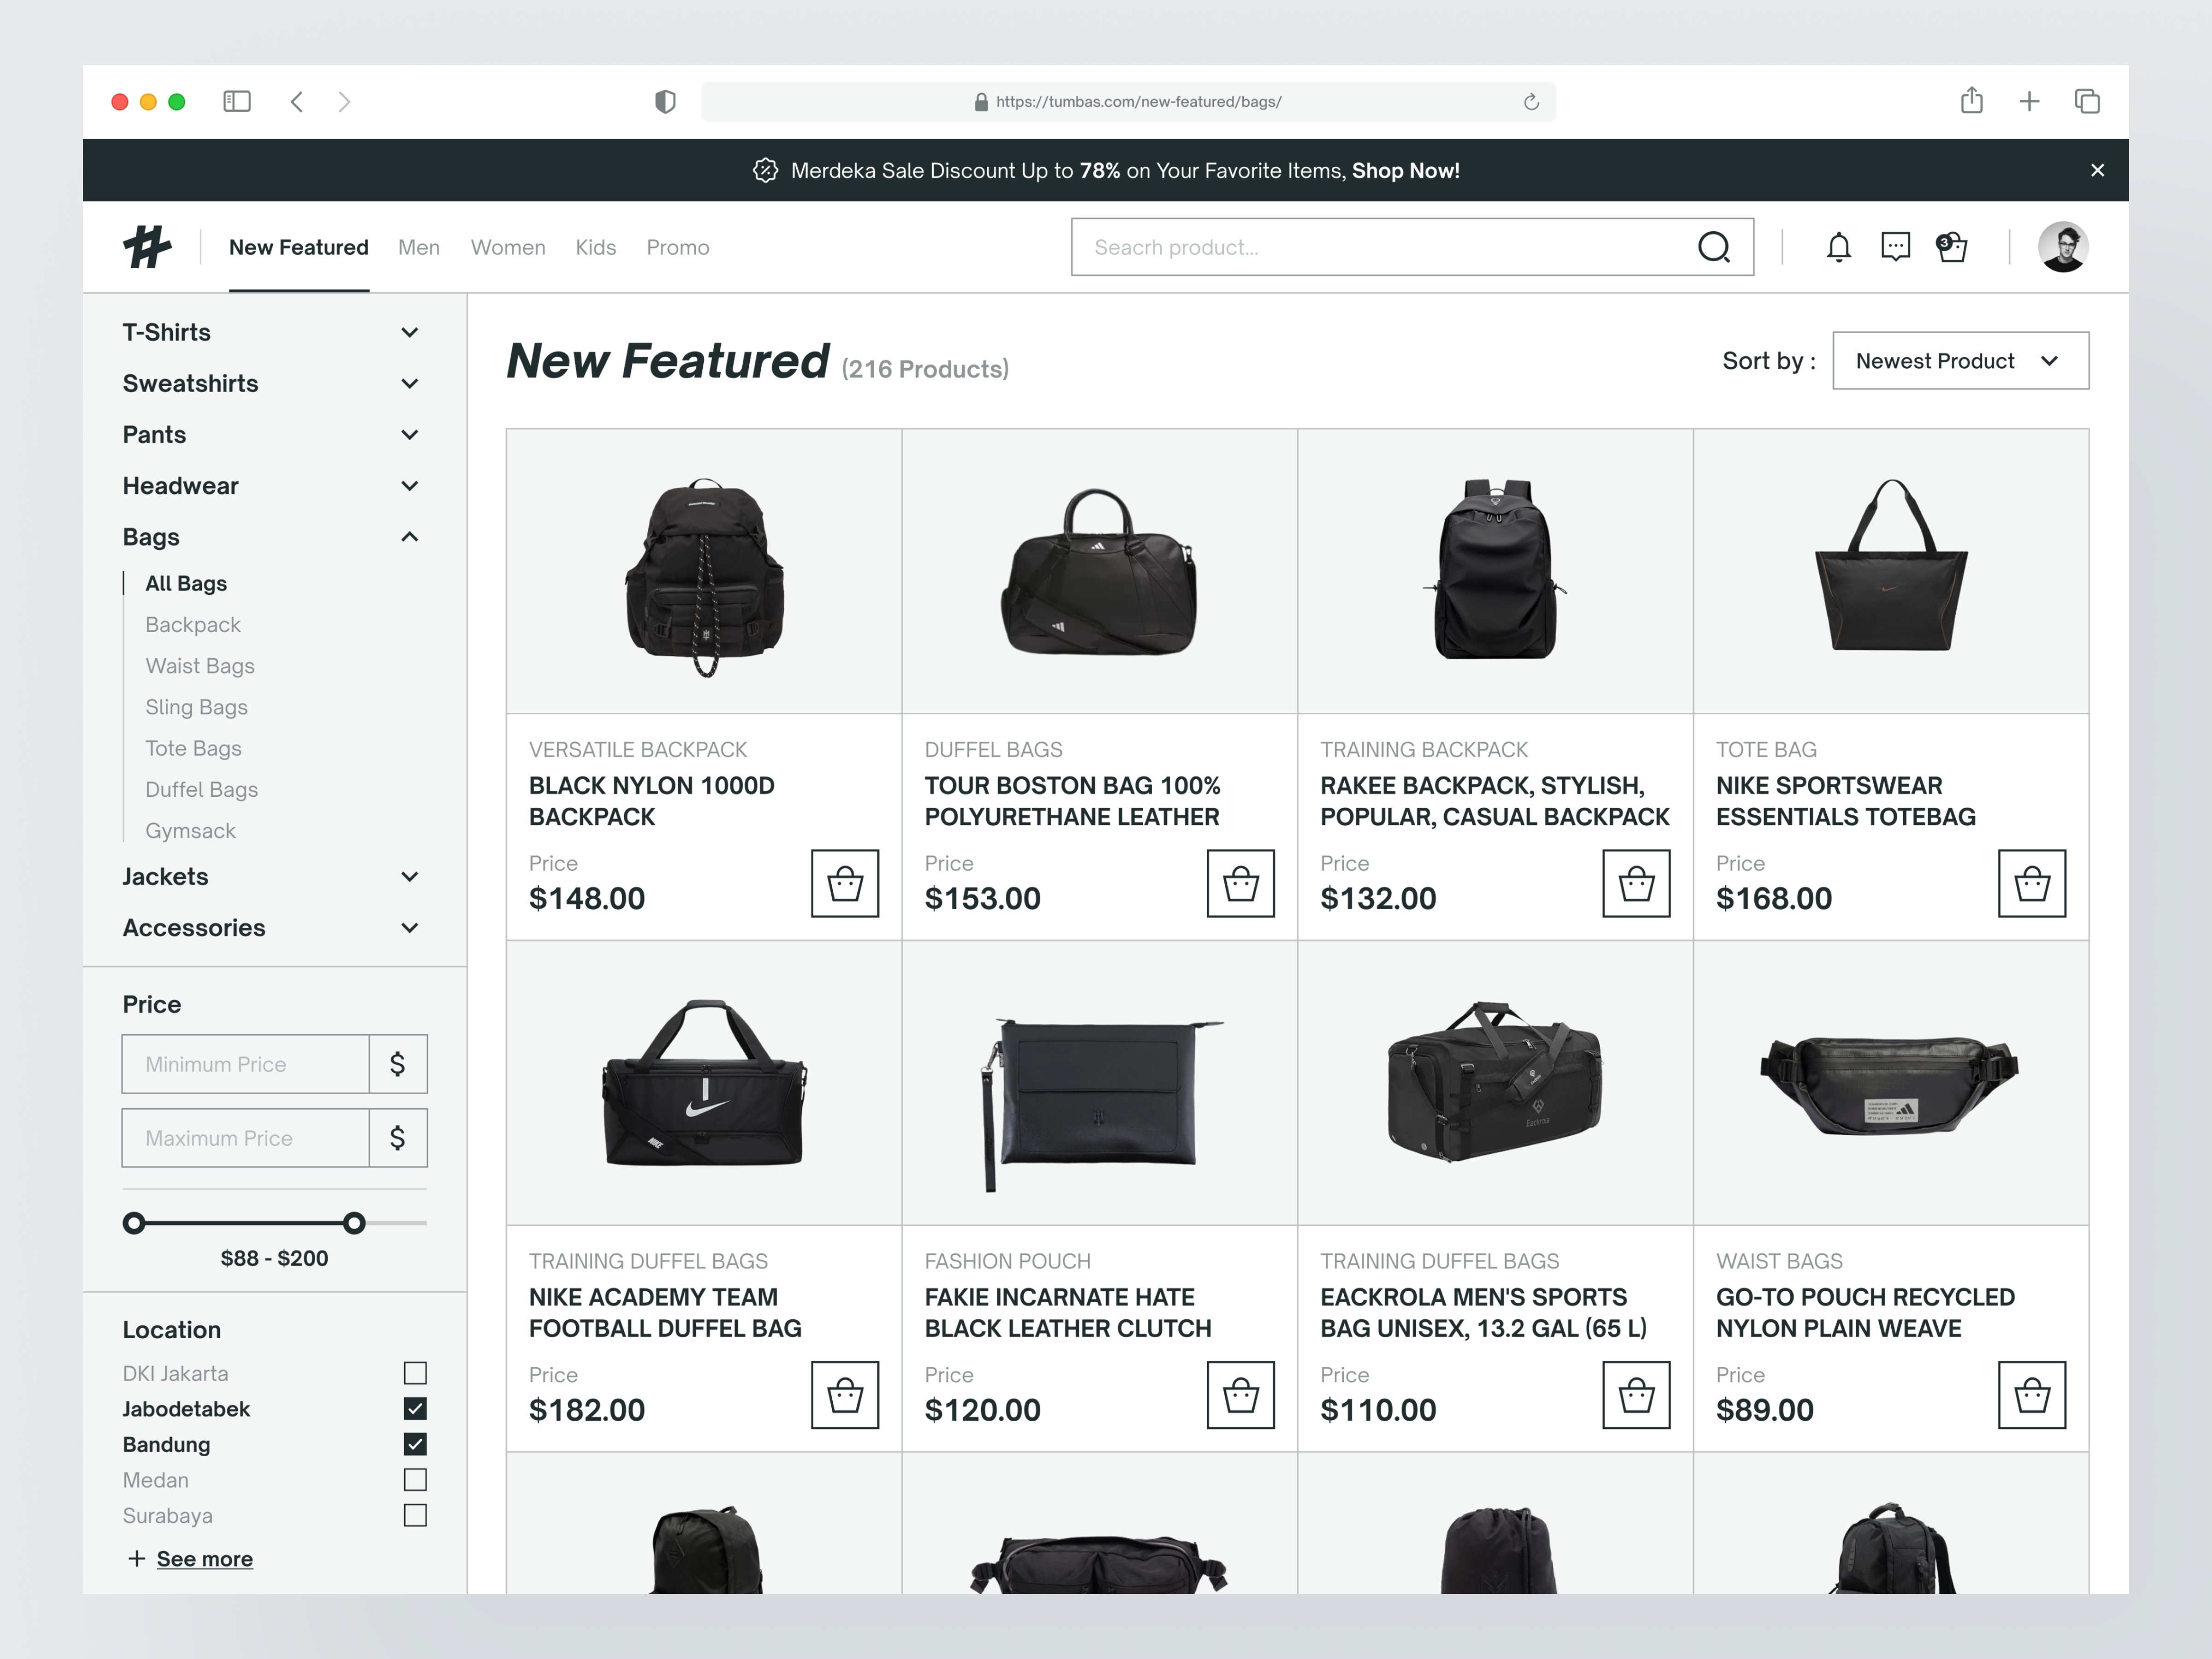Click the Tumbas hashtag logo
This screenshot has width=2212, height=1659.
[x=150, y=247]
